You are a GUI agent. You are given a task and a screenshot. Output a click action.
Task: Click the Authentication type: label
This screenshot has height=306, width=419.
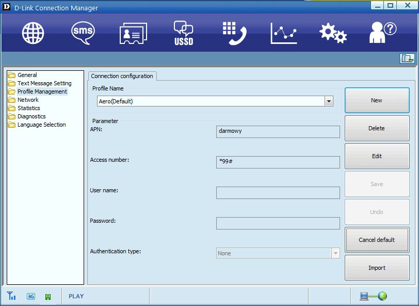click(116, 251)
